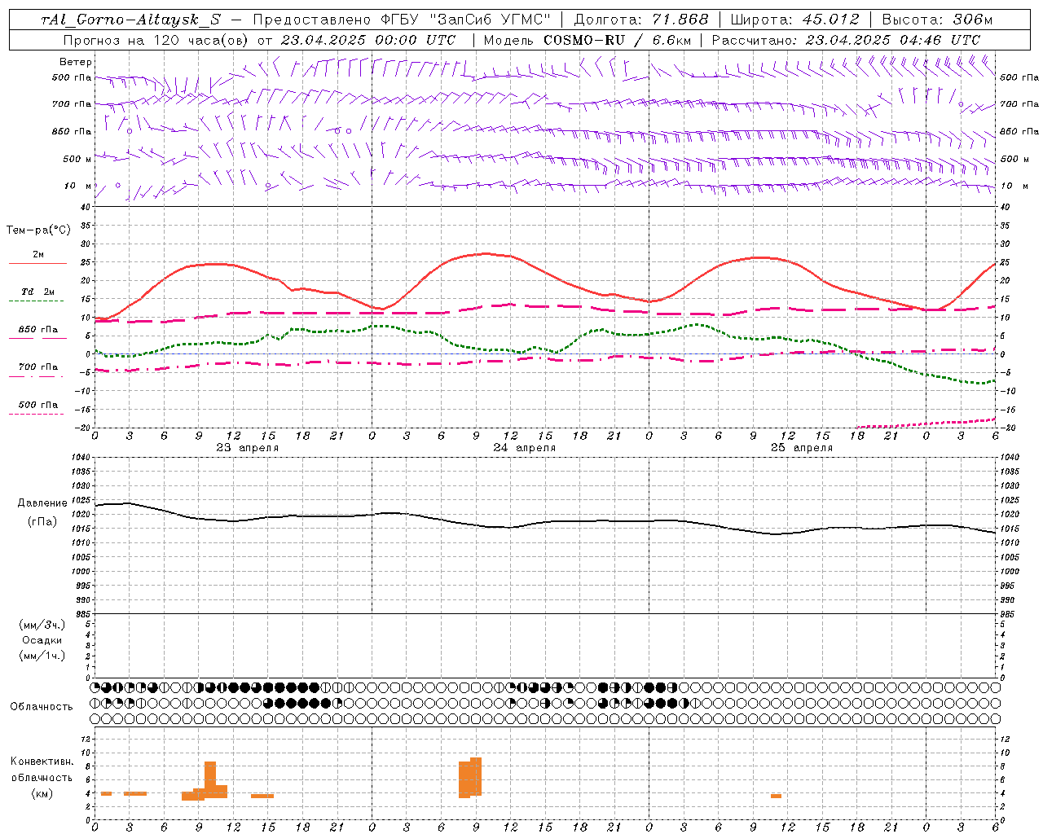This screenshot has height=834, width=1043.
Task: Click the Ветер panel label
Action: coord(76,62)
